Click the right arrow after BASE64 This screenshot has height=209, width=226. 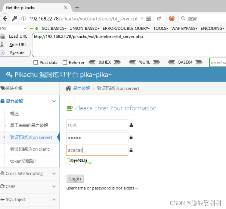tap(199, 62)
